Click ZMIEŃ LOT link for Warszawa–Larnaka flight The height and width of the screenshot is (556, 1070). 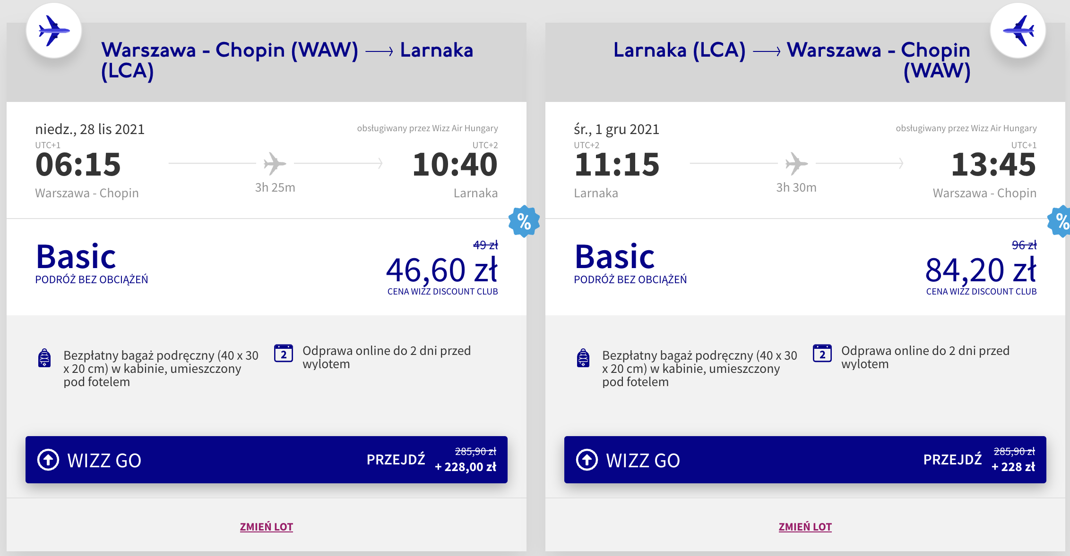click(267, 527)
